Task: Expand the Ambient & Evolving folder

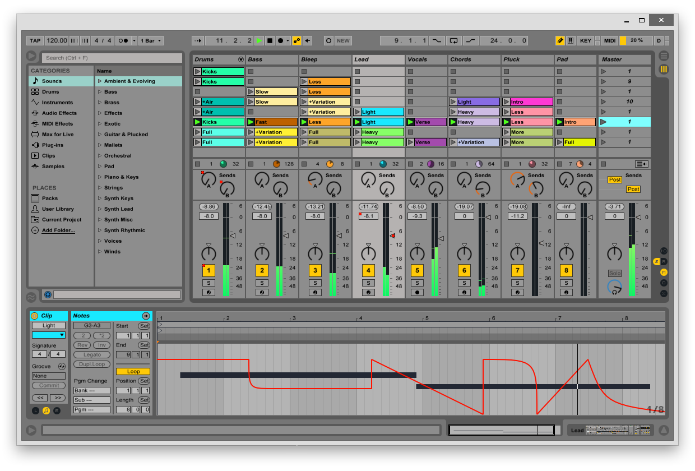Action: (100, 81)
